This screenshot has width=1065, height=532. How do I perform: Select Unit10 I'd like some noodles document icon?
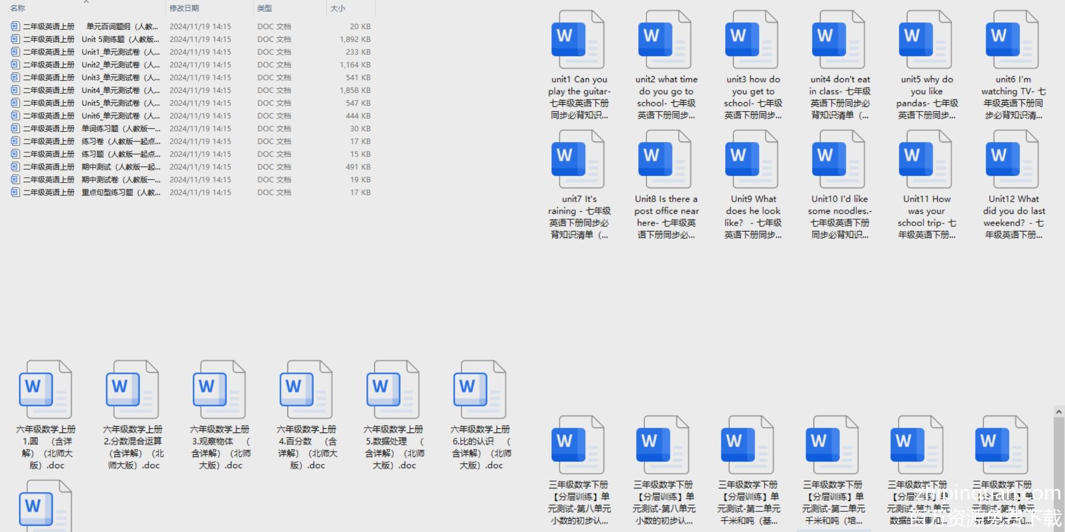coord(838,161)
